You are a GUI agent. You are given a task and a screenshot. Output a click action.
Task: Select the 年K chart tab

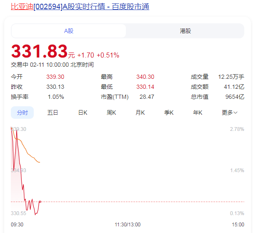point(198,113)
